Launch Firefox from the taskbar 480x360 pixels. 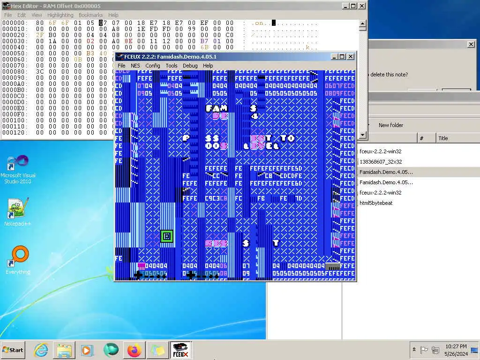point(135,350)
